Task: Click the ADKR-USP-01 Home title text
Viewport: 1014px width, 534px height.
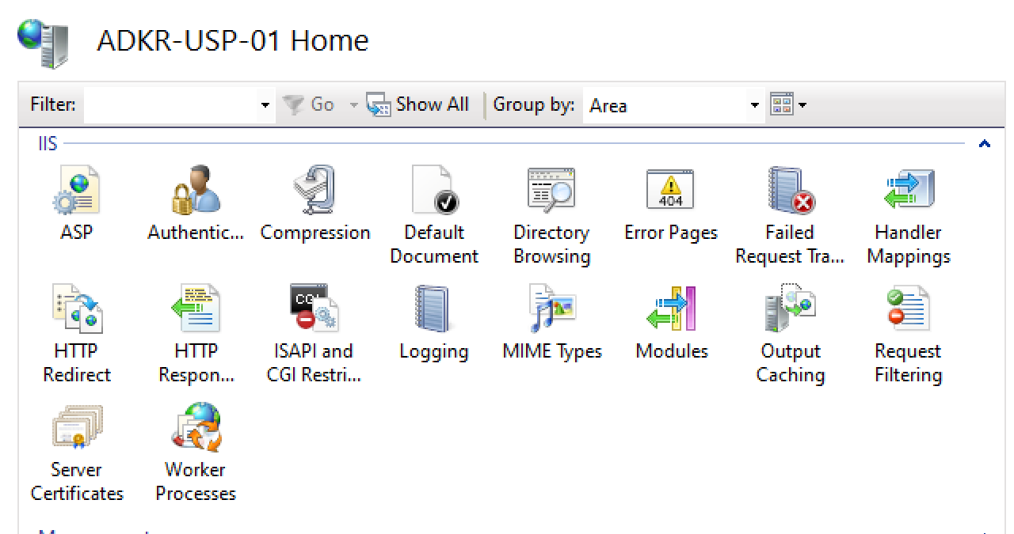Action: pyautogui.click(x=233, y=40)
